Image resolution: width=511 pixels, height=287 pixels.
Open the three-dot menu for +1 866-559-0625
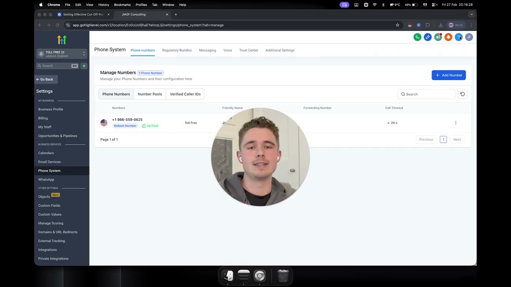(456, 123)
